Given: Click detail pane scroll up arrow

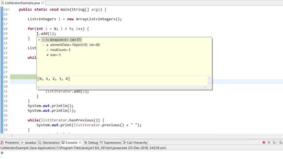Looking at the screenshot, I should pos(210,78).
